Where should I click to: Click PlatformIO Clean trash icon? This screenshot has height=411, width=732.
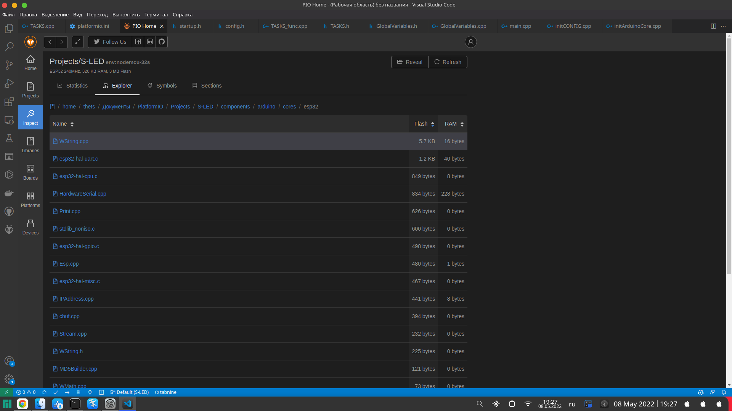point(79,392)
